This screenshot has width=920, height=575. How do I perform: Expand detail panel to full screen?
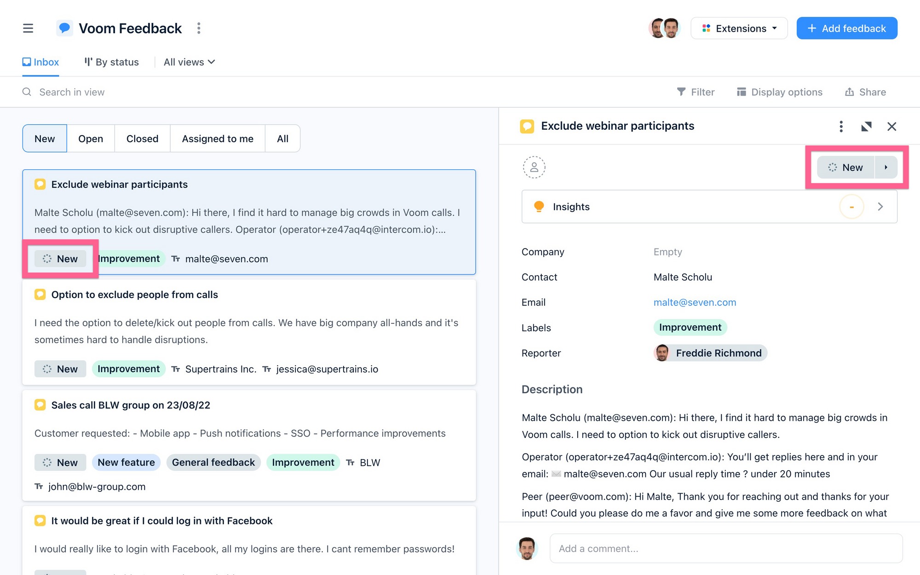point(866,126)
